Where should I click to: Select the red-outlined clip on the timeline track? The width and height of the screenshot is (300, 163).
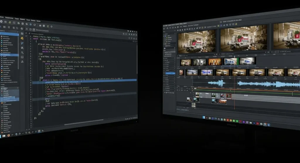tap(229, 96)
